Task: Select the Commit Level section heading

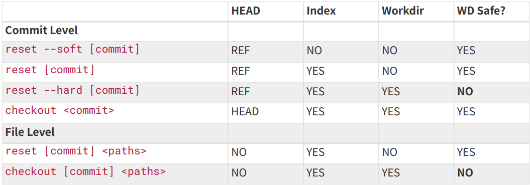Action: [x=42, y=31]
